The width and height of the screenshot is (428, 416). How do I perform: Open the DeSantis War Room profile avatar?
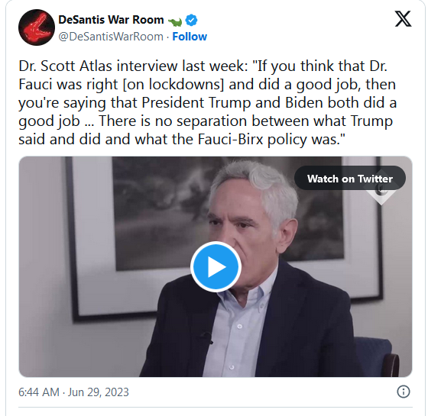tap(37, 27)
